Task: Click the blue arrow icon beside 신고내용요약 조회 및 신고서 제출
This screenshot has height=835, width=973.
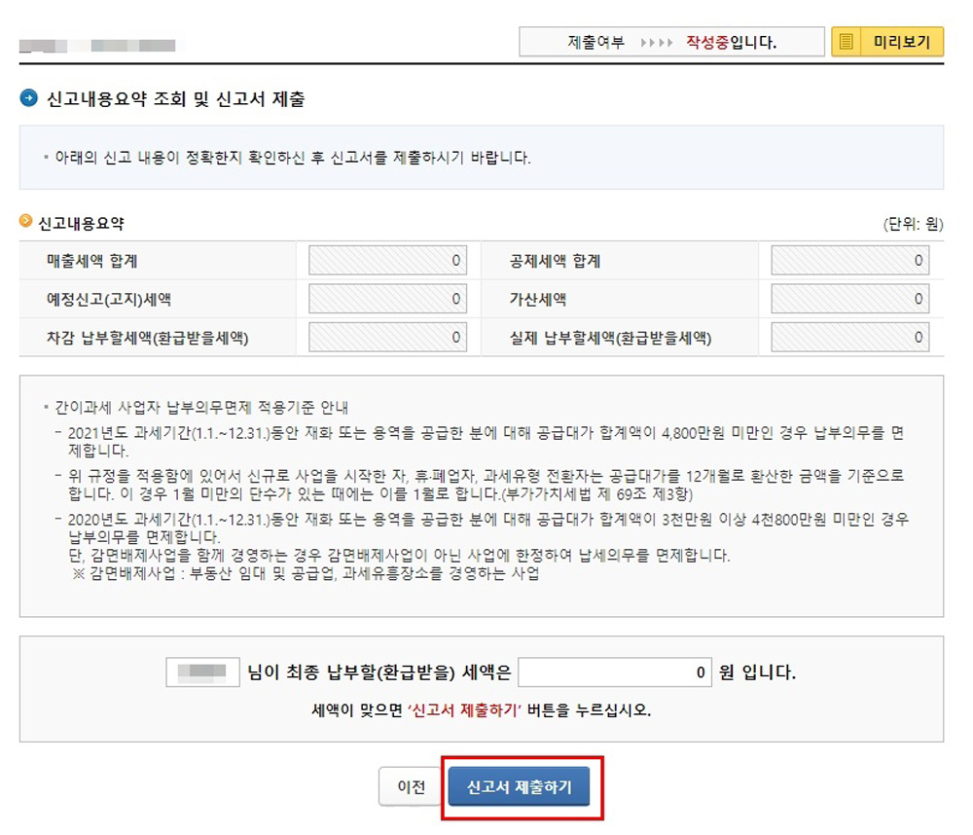Action: 28,98
